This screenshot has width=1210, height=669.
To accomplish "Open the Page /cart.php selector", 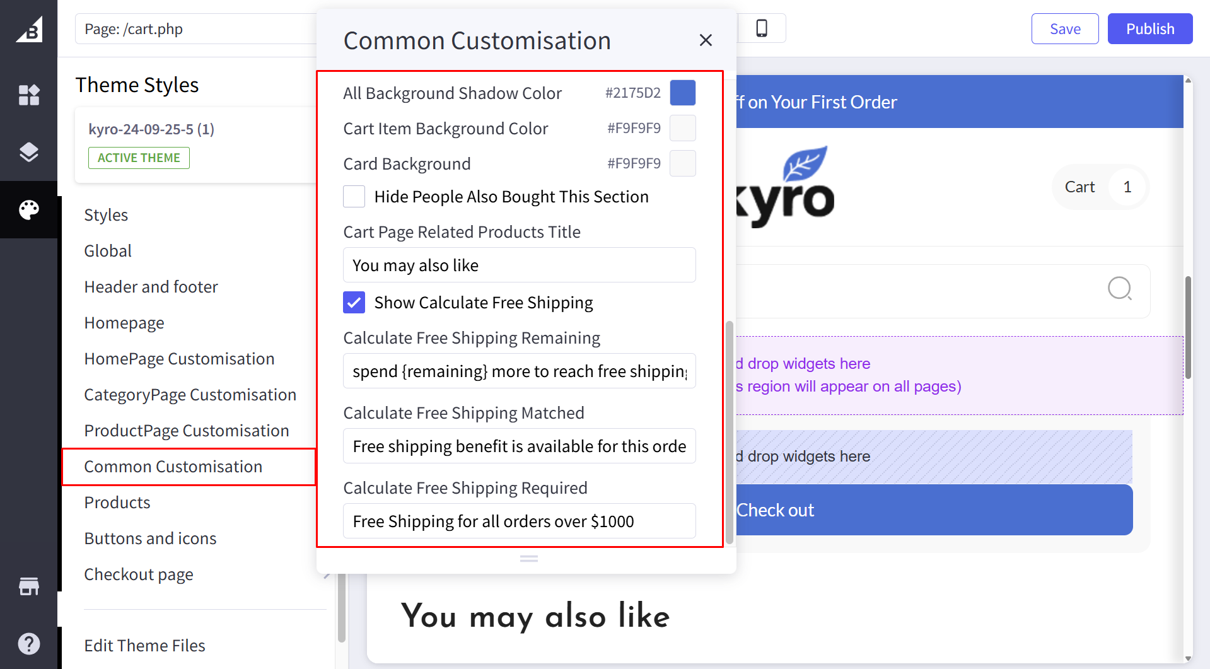I will pos(195,29).
